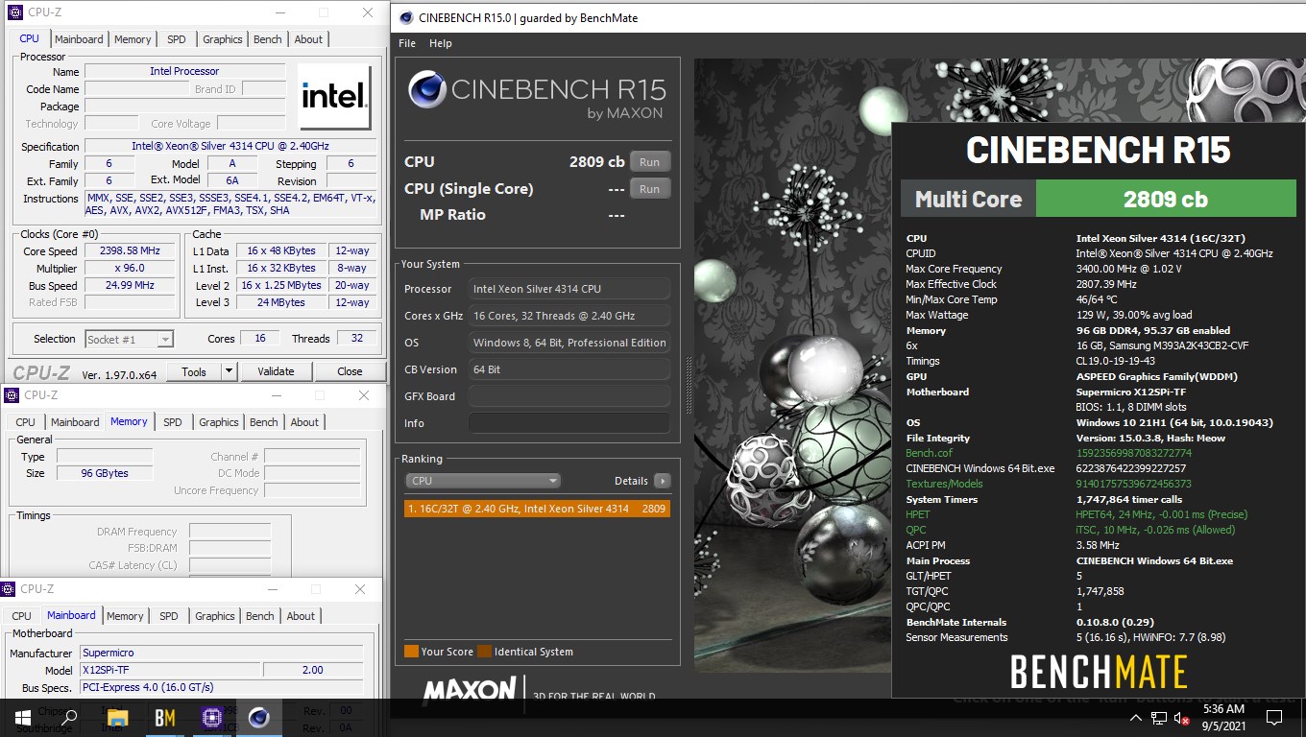This screenshot has height=737, width=1306.
Task: Click the Windows Start button
Action: [23, 717]
